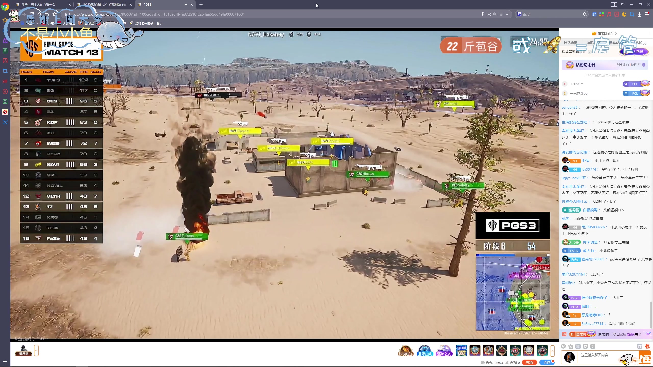The width and height of the screenshot is (653, 367).
Task: Focus the Baidu search input field
Action: (551, 14)
